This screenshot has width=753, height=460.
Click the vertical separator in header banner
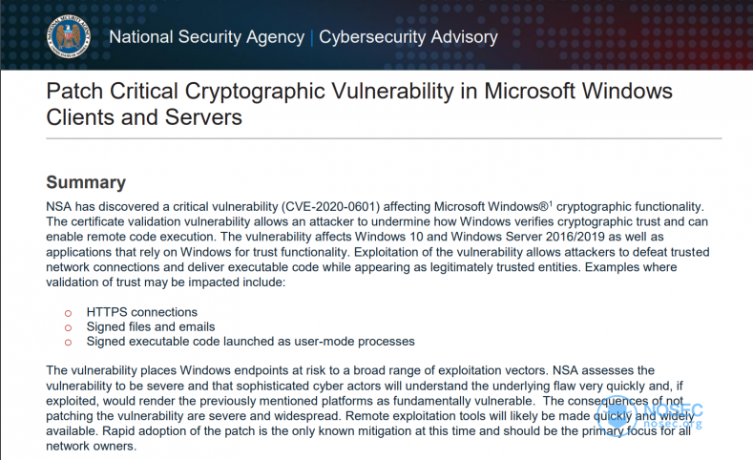click(312, 37)
